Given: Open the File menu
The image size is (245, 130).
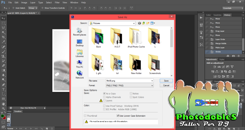Looking at the screenshot, I should [10, 3].
